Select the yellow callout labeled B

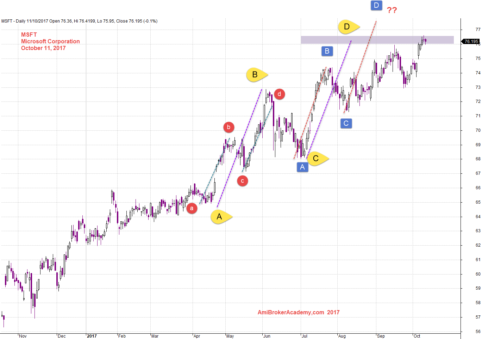pyautogui.click(x=257, y=75)
